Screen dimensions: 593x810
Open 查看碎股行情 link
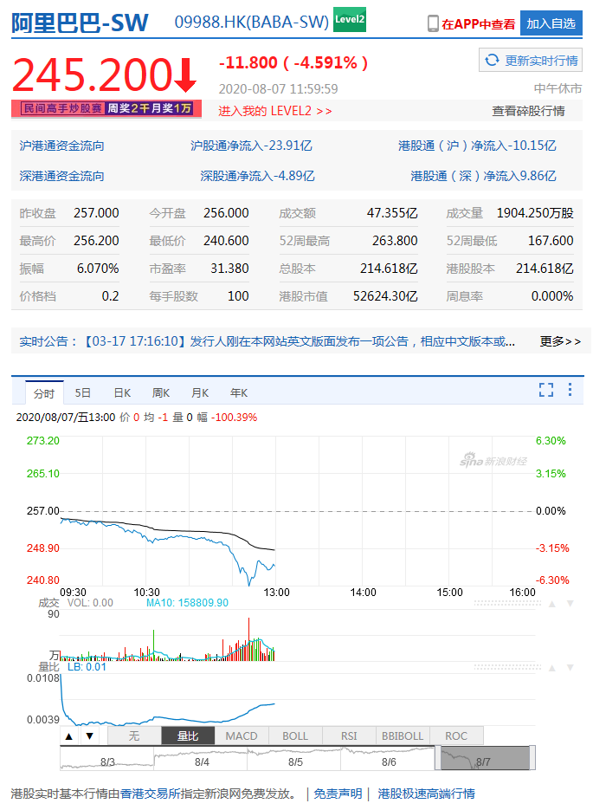[x=528, y=111]
